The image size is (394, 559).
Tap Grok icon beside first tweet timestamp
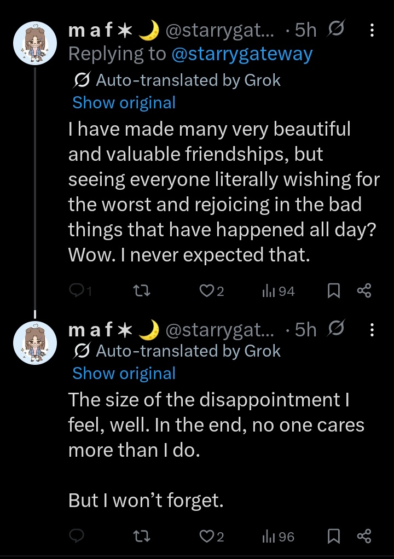335,29
